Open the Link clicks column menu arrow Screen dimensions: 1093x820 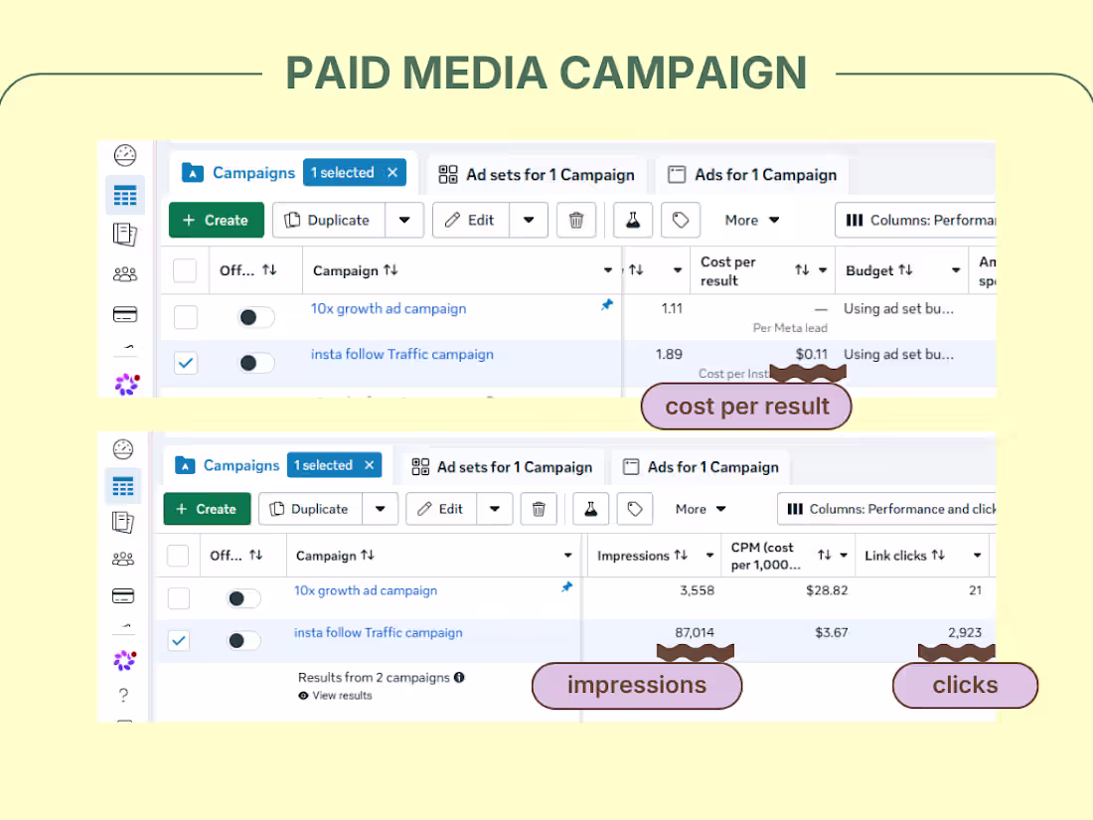978,555
